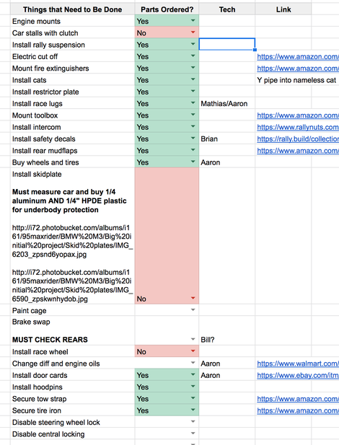Screen dimensions: 339x445
Task: Open the Electric cut off status dropdown
Action: point(193,56)
